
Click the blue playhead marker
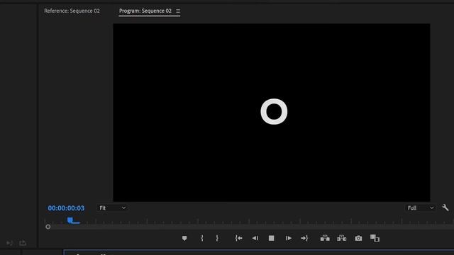tap(70, 220)
